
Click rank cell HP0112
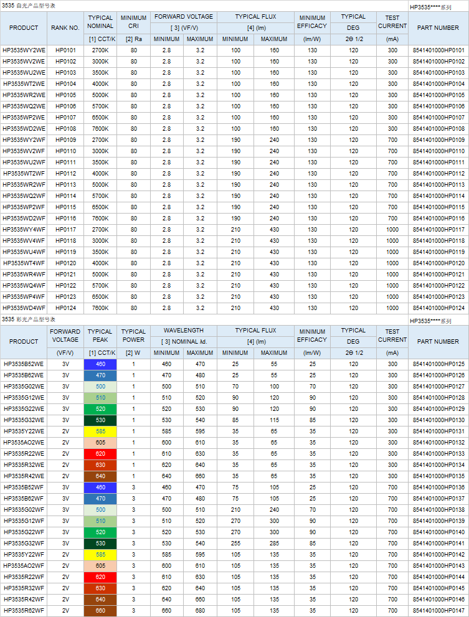(x=65, y=174)
